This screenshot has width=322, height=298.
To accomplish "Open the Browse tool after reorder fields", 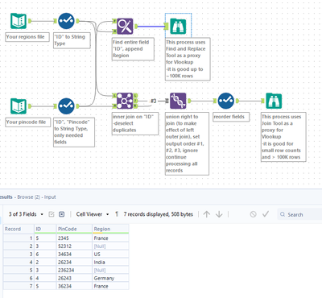I will [274, 101].
